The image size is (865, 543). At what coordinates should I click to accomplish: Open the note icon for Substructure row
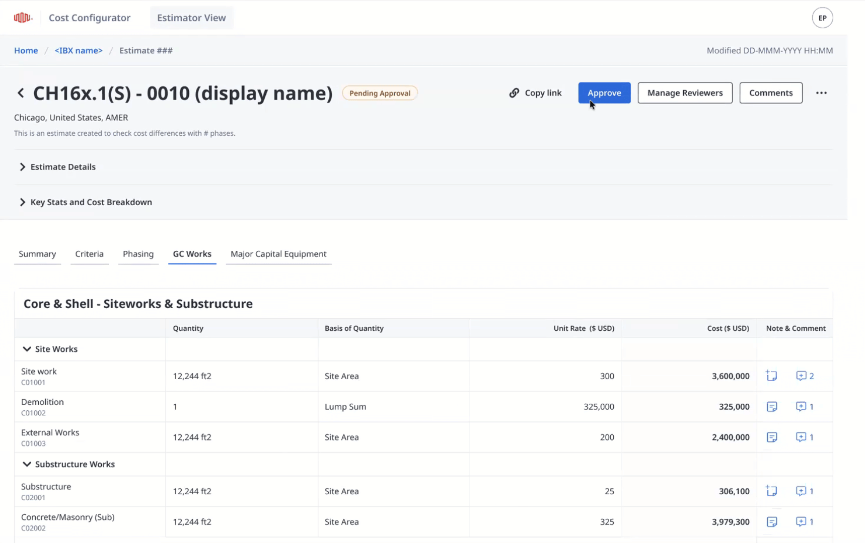[771, 491]
